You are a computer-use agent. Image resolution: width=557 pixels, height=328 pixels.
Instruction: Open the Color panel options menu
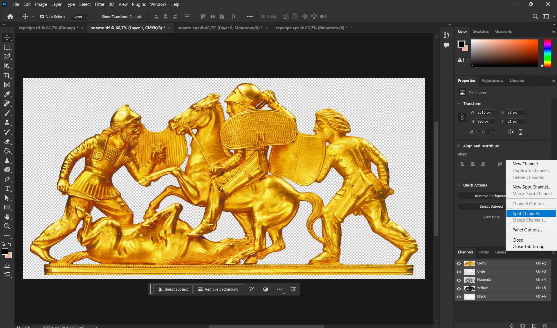554,32
